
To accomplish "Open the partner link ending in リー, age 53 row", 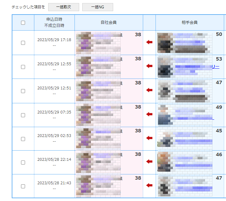I will click(x=215, y=67).
